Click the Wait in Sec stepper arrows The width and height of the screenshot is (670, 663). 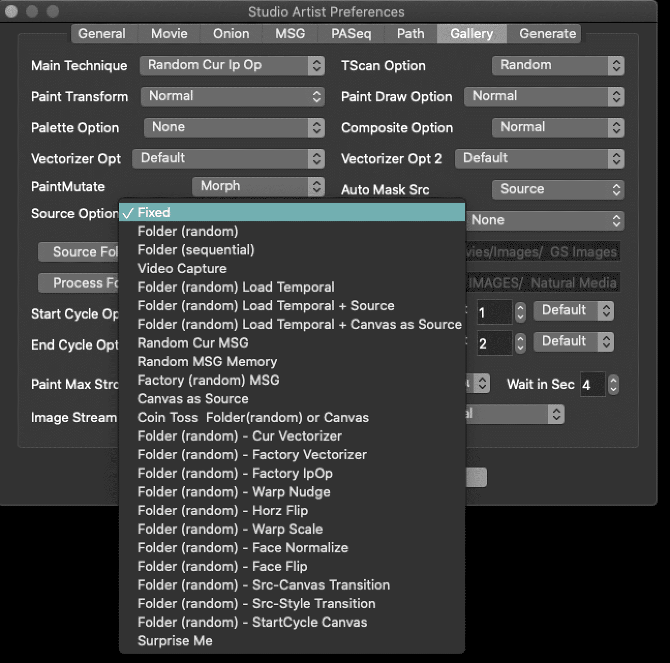(613, 384)
